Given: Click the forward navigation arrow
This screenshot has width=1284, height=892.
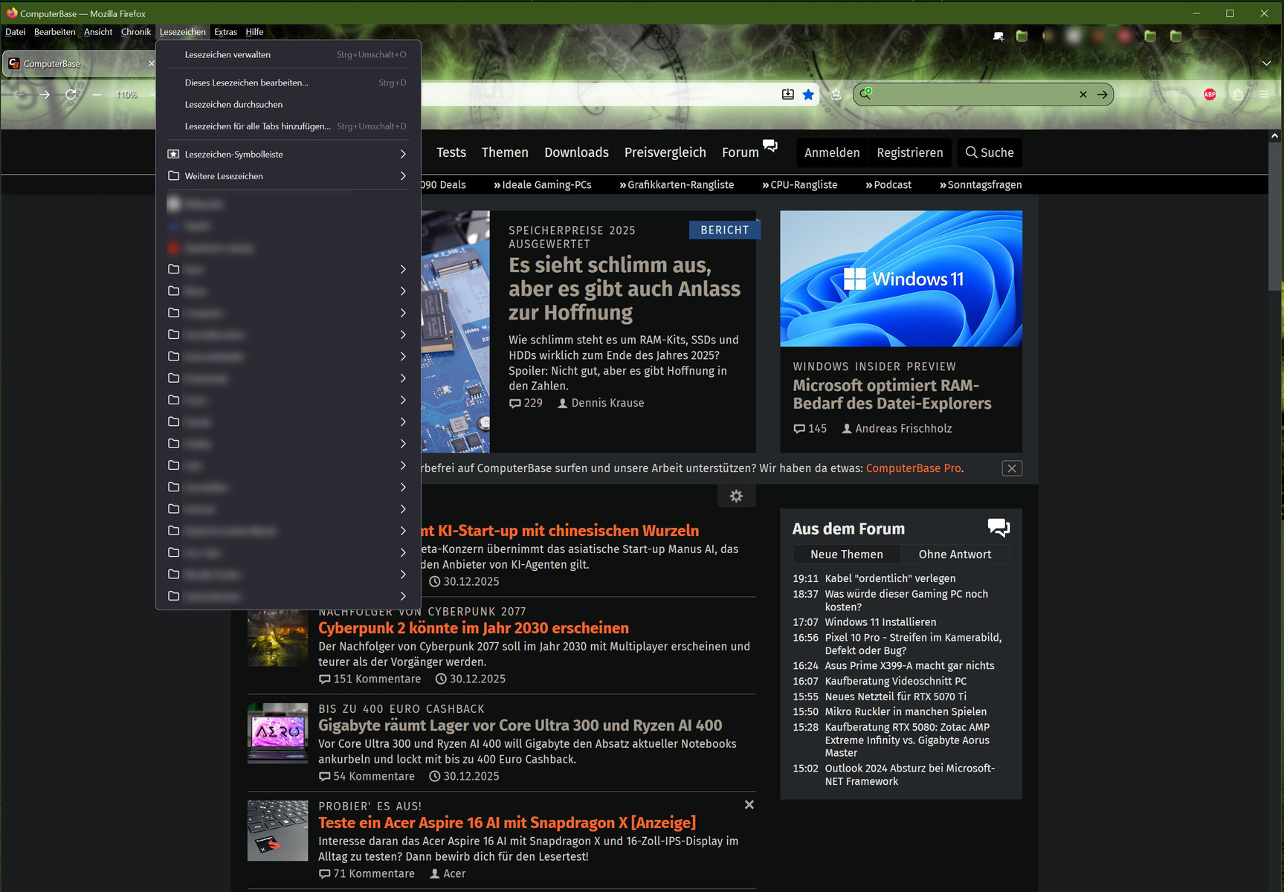Looking at the screenshot, I should click(x=45, y=94).
